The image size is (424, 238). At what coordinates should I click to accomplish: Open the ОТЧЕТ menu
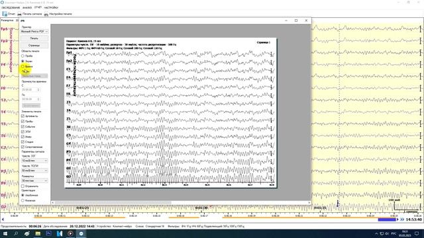(x=38, y=7)
